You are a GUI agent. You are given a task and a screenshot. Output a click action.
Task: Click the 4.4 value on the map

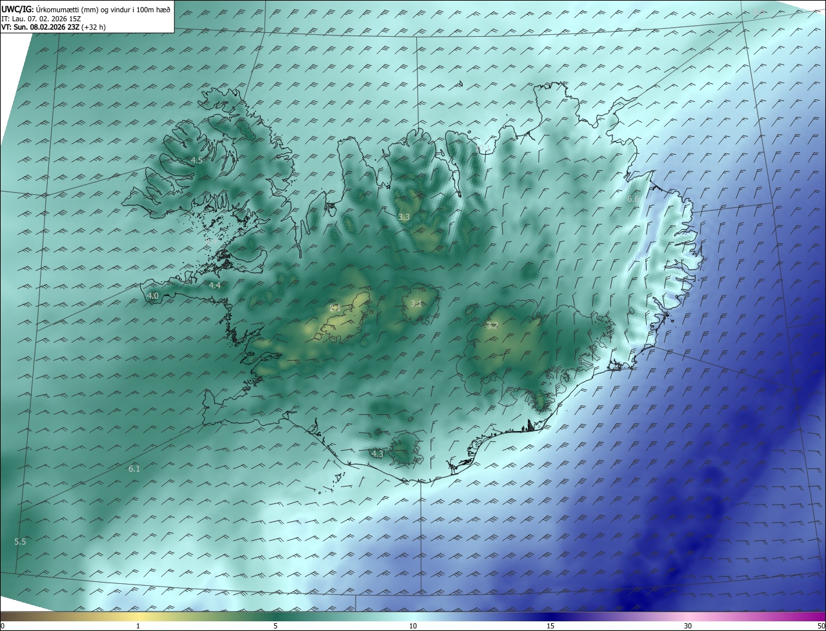click(215, 285)
